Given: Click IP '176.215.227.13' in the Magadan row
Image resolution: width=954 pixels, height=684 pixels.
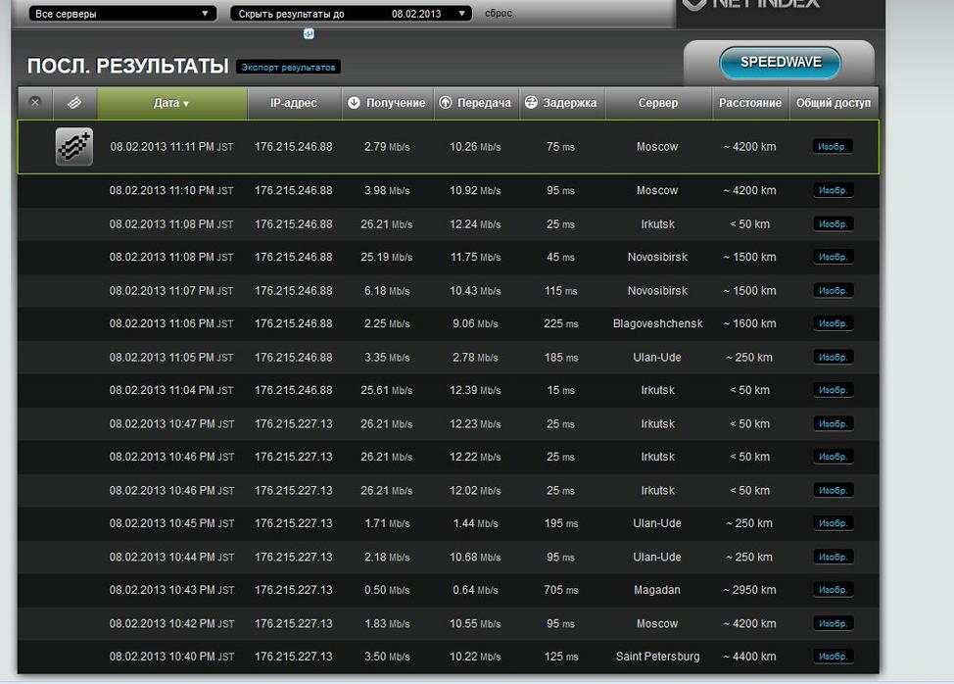Looking at the screenshot, I should point(293,590).
